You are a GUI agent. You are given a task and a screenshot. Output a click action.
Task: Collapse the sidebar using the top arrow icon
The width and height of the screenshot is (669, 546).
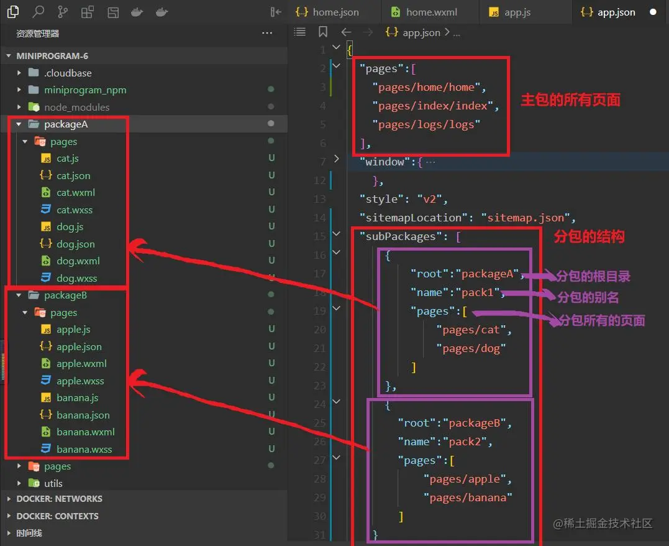point(276,12)
